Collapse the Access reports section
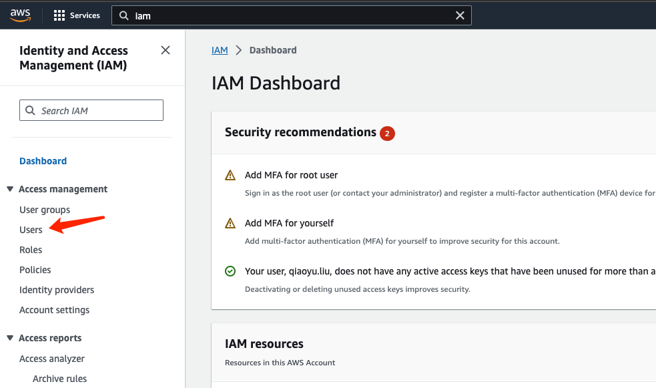Image resolution: width=656 pixels, height=388 pixels. pyautogui.click(x=10, y=338)
